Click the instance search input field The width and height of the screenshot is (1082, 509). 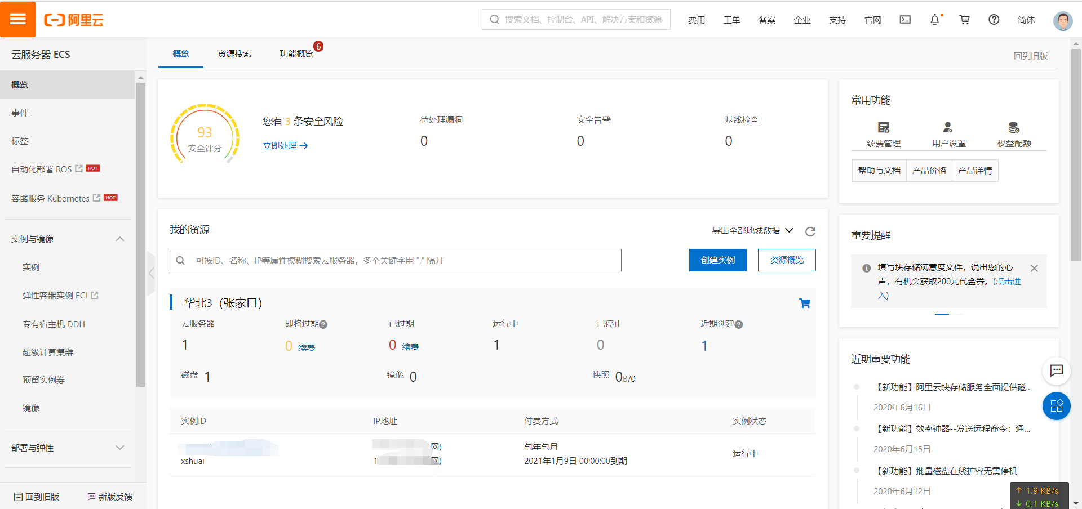[x=394, y=260]
